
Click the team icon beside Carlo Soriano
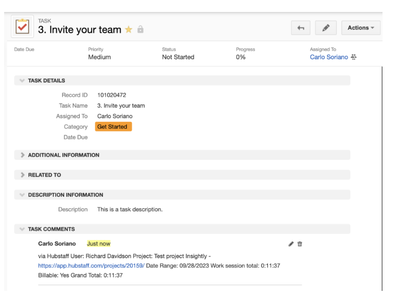[353, 57]
